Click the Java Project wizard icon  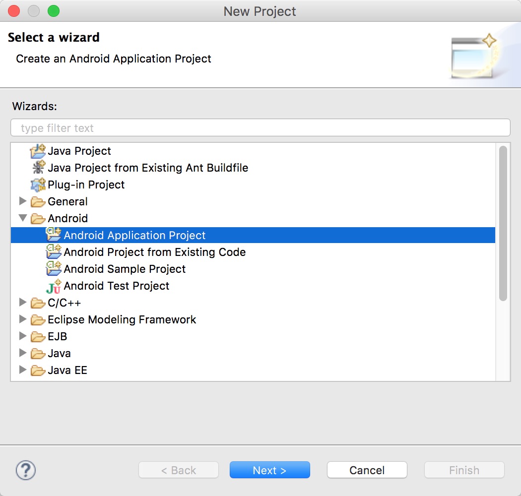pos(38,151)
